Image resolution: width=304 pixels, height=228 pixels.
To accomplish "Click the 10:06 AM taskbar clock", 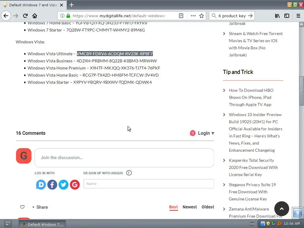I will pyautogui.click(x=292, y=224).
